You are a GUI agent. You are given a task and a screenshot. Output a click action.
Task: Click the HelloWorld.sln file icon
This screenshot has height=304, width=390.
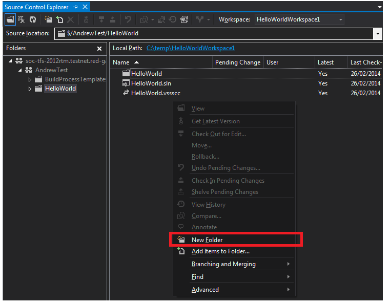[126, 83]
